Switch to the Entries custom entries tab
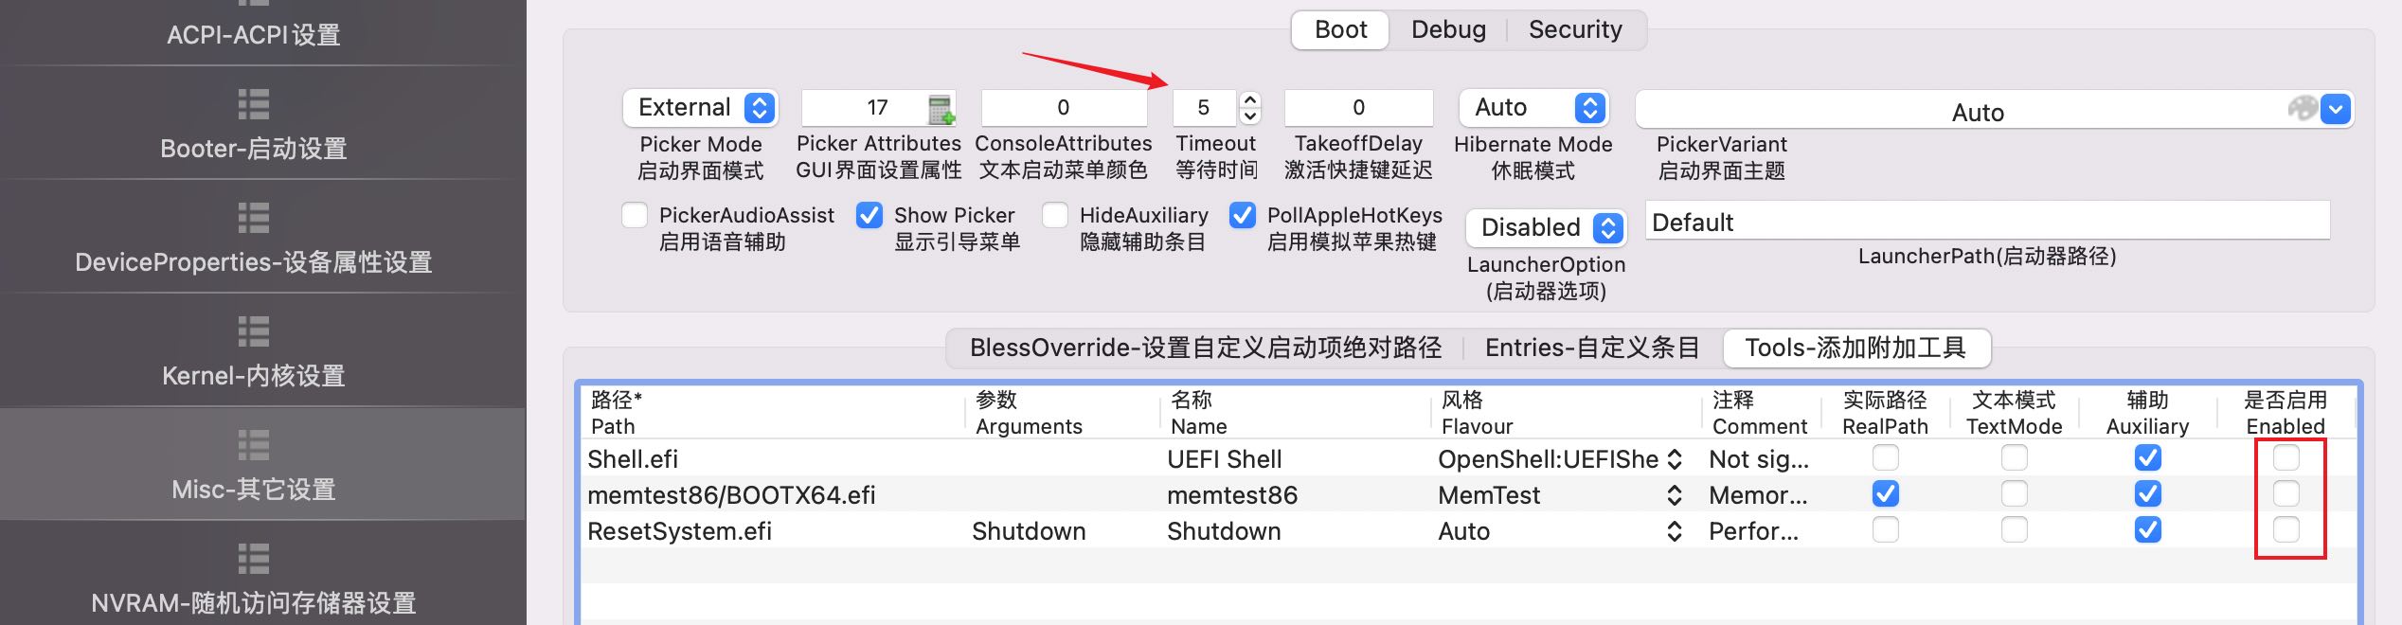2402x625 pixels. 1592,348
